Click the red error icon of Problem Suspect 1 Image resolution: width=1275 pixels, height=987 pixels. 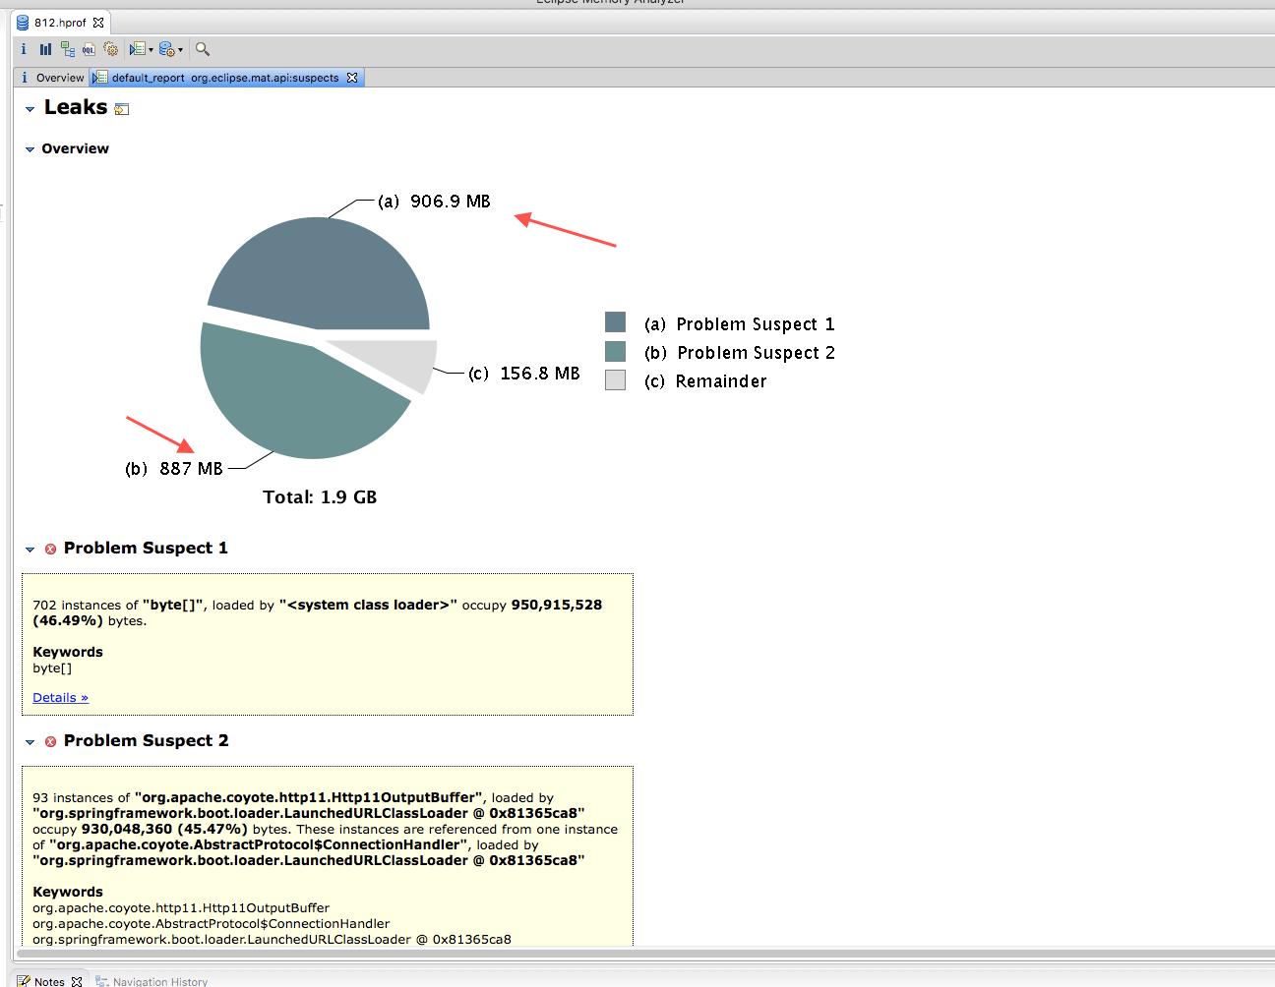[x=51, y=550]
